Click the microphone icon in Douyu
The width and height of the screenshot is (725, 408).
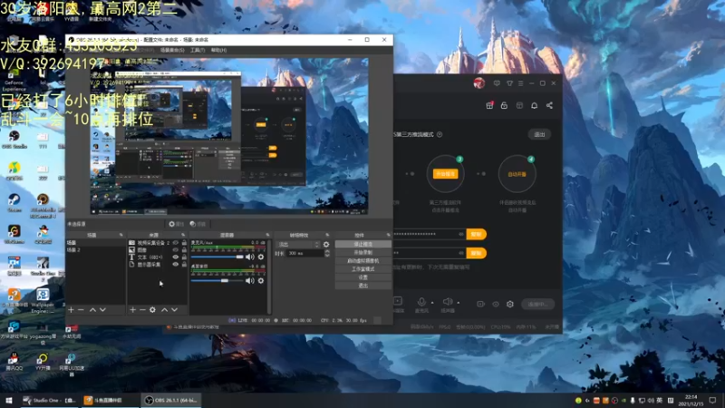[421, 302]
